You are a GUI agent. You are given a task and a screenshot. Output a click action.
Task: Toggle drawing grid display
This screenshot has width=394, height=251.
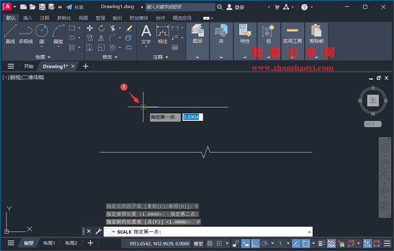click(210, 243)
